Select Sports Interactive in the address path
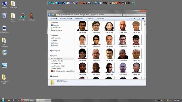The image size is (182, 102). pyautogui.click(x=66, y=15)
